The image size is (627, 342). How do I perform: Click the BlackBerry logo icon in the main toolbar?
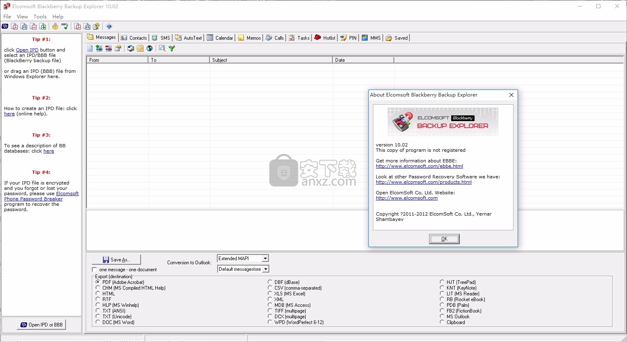point(5,26)
